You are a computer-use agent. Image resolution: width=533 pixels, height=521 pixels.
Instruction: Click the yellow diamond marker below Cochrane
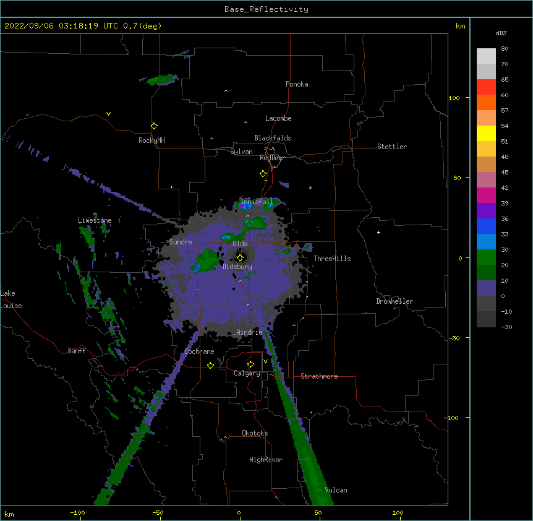click(210, 365)
